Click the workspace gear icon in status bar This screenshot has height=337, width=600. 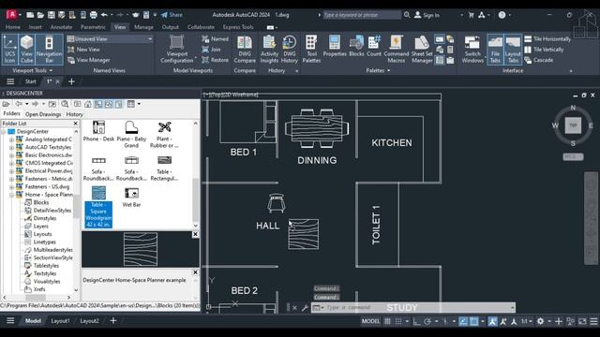point(540,321)
